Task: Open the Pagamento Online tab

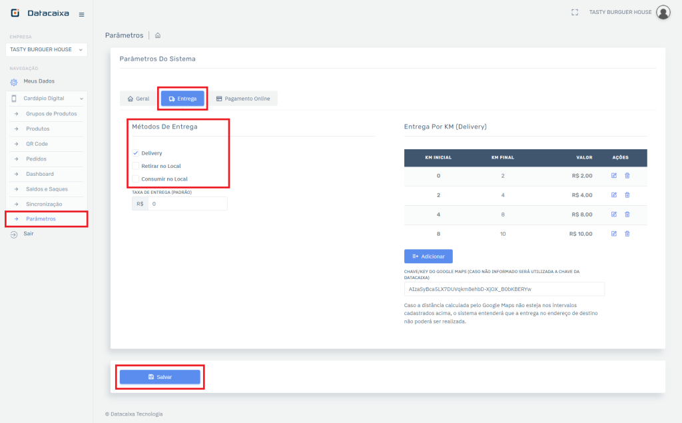Action: coord(243,99)
